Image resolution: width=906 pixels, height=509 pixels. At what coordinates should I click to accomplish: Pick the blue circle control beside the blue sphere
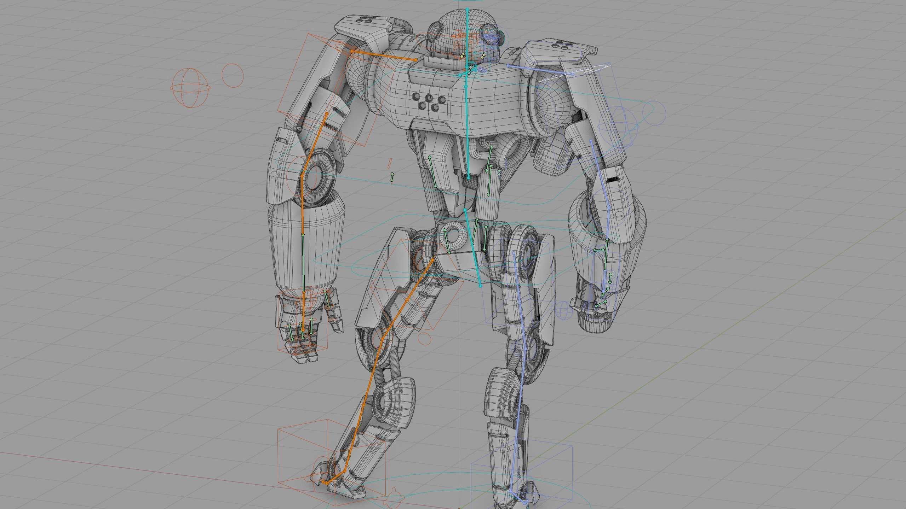tap(654, 113)
